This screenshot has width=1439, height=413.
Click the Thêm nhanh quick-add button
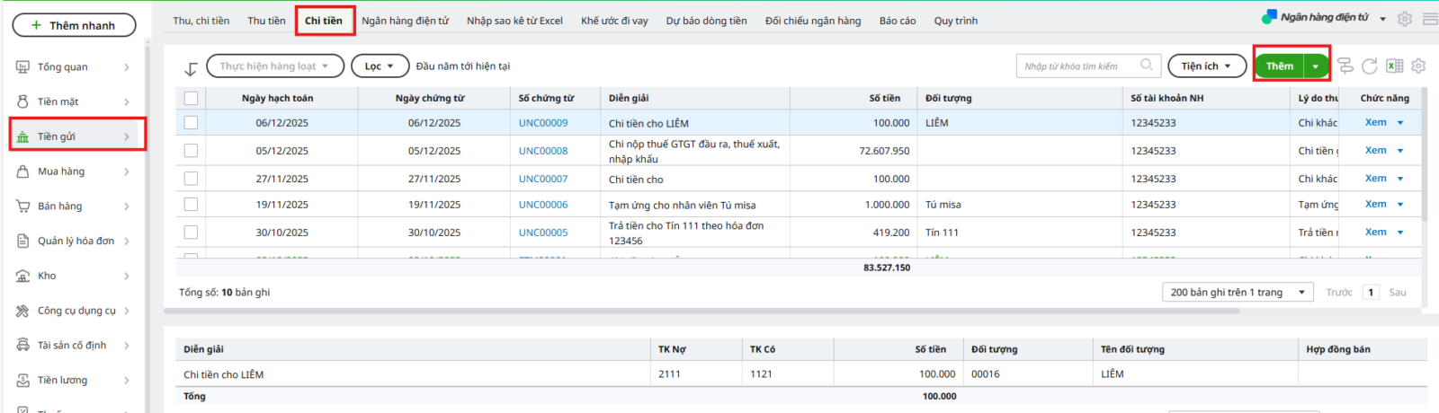[74, 25]
